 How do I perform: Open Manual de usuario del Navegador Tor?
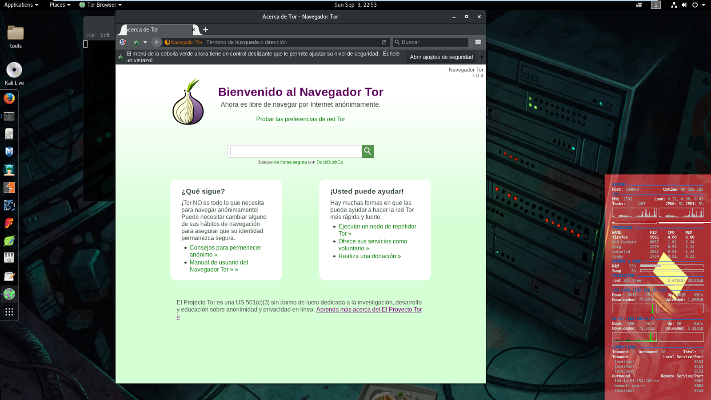point(219,266)
